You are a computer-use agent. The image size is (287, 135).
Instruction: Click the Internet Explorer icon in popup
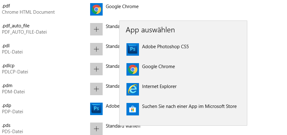(133, 89)
